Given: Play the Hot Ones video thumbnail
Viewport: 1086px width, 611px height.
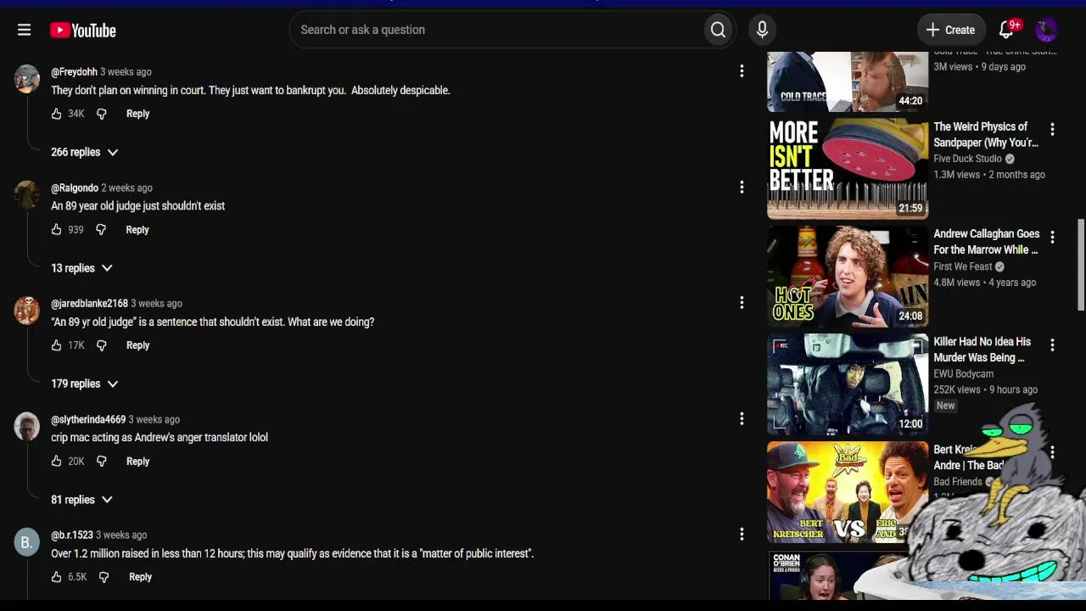Looking at the screenshot, I should tap(848, 276).
